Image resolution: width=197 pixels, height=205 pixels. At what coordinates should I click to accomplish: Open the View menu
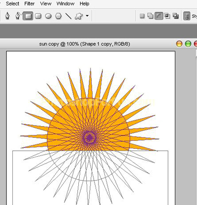click(46, 3)
